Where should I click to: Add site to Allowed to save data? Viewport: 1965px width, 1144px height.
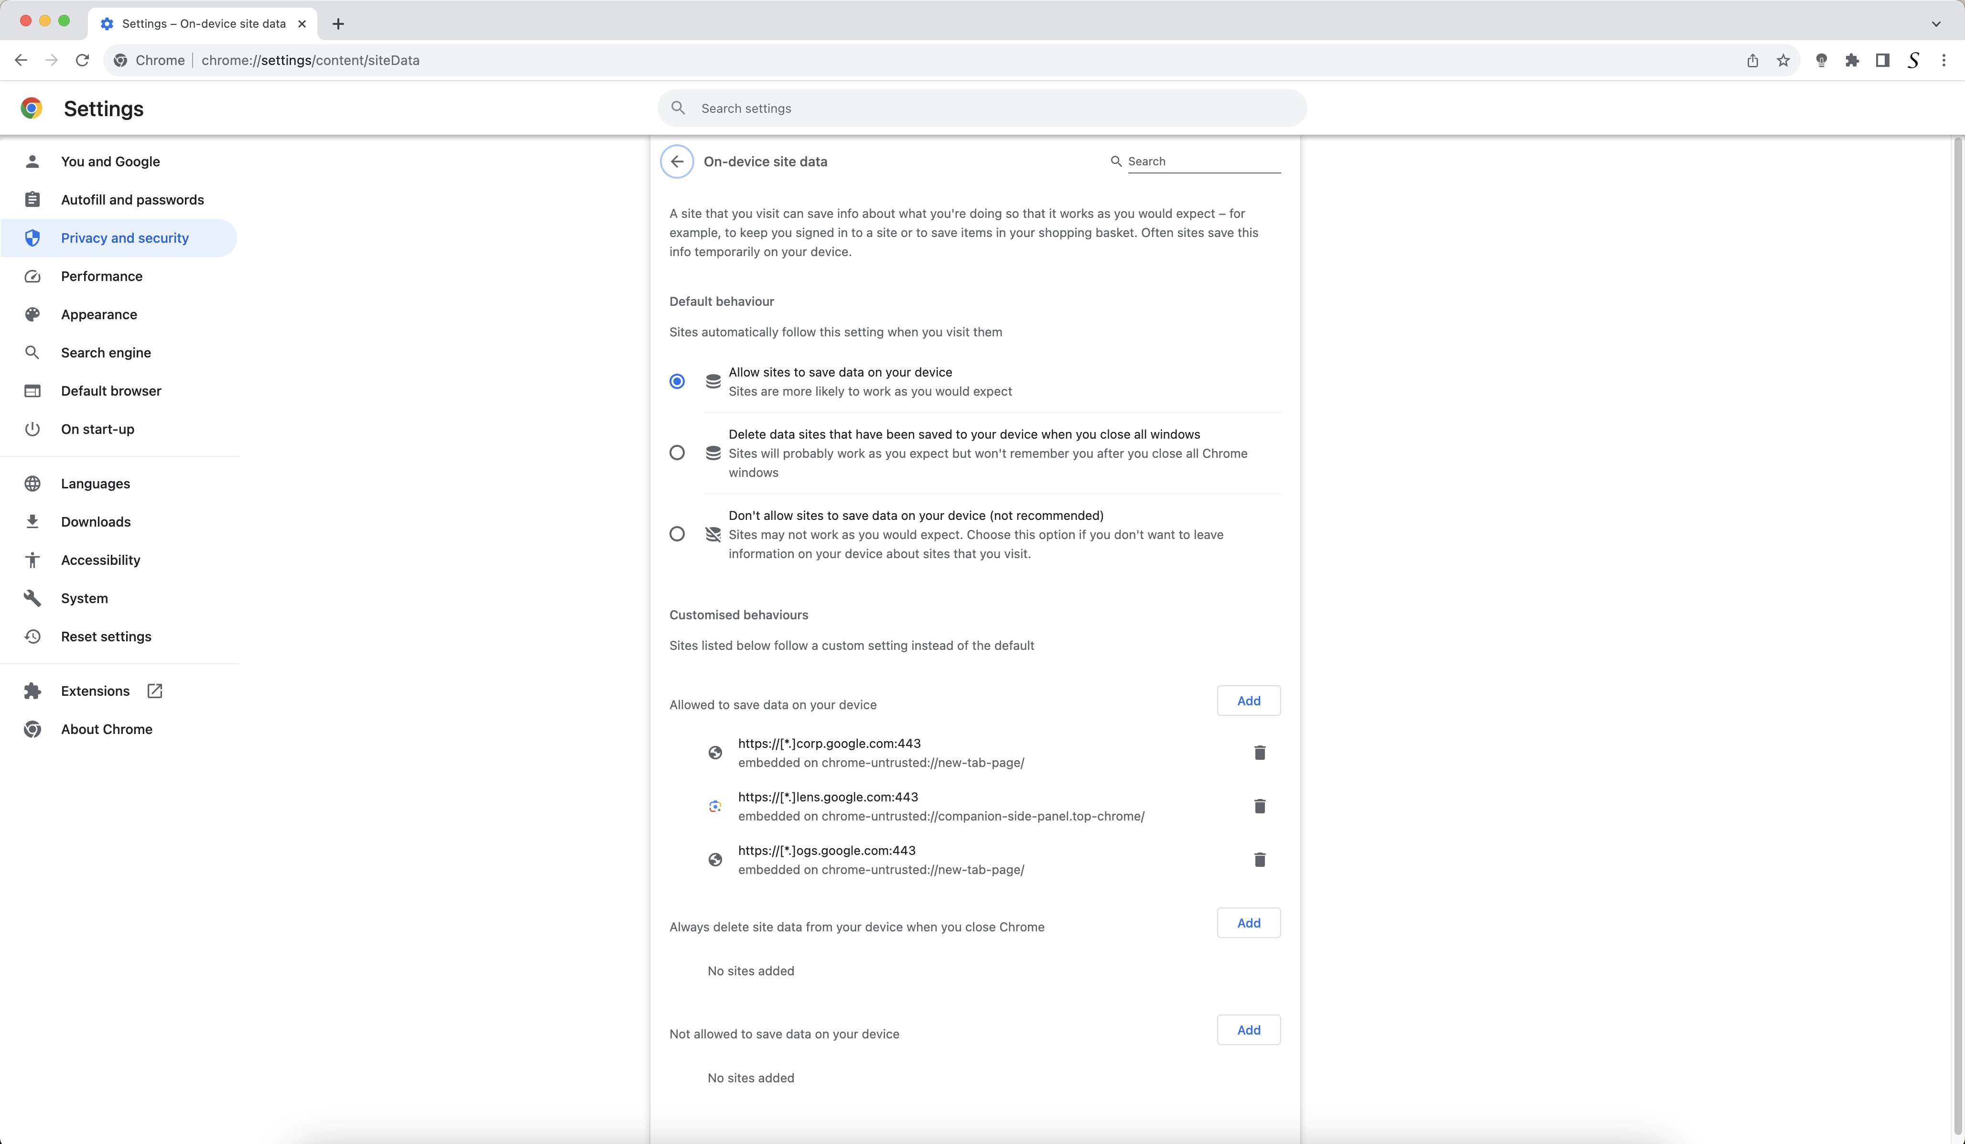pyautogui.click(x=1248, y=700)
